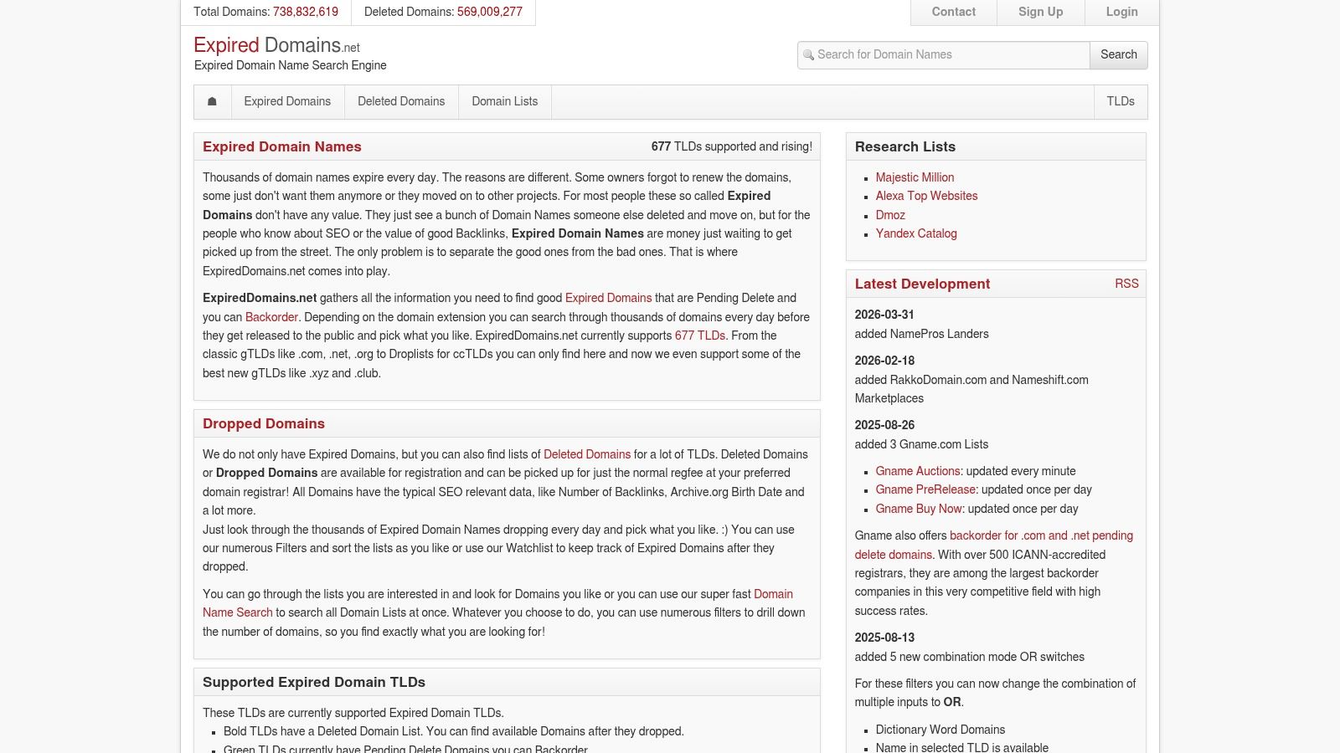Screen dimensions: 1340x753
Task: Open the Expired Domains menu tab
Action: 287,101
